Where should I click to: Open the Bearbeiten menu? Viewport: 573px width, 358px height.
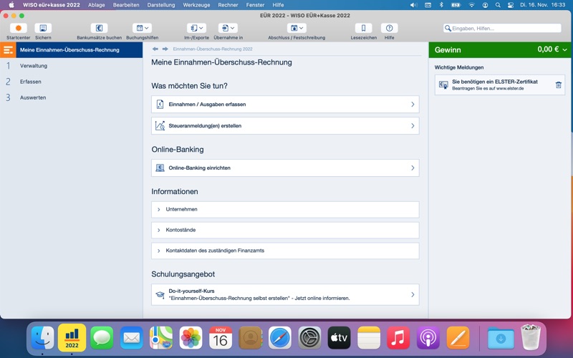click(126, 5)
